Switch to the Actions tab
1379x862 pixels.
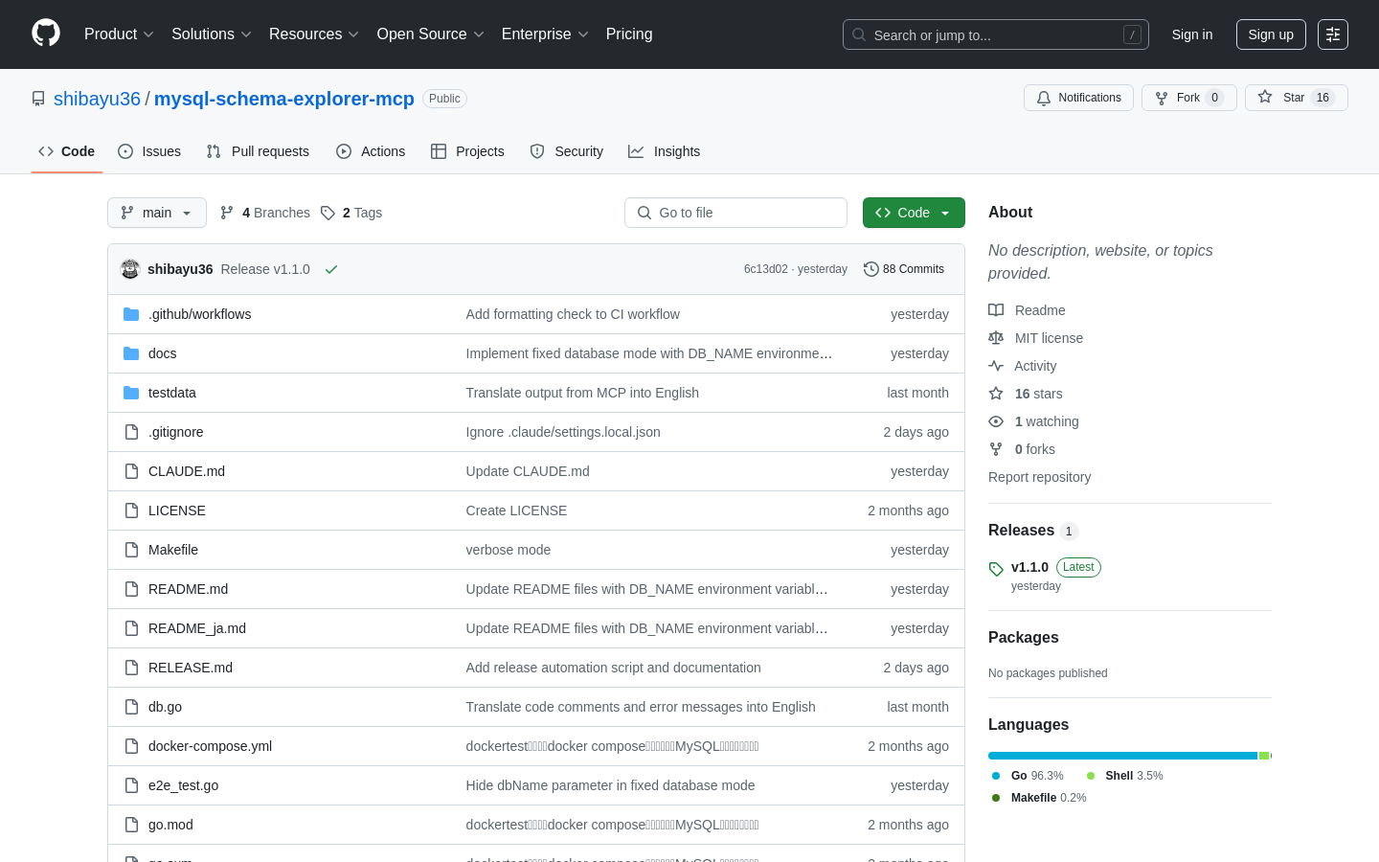click(x=371, y=151)
